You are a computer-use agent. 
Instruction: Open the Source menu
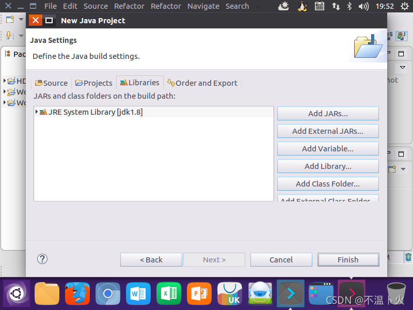pyautogui.click(x=96, y=6)
